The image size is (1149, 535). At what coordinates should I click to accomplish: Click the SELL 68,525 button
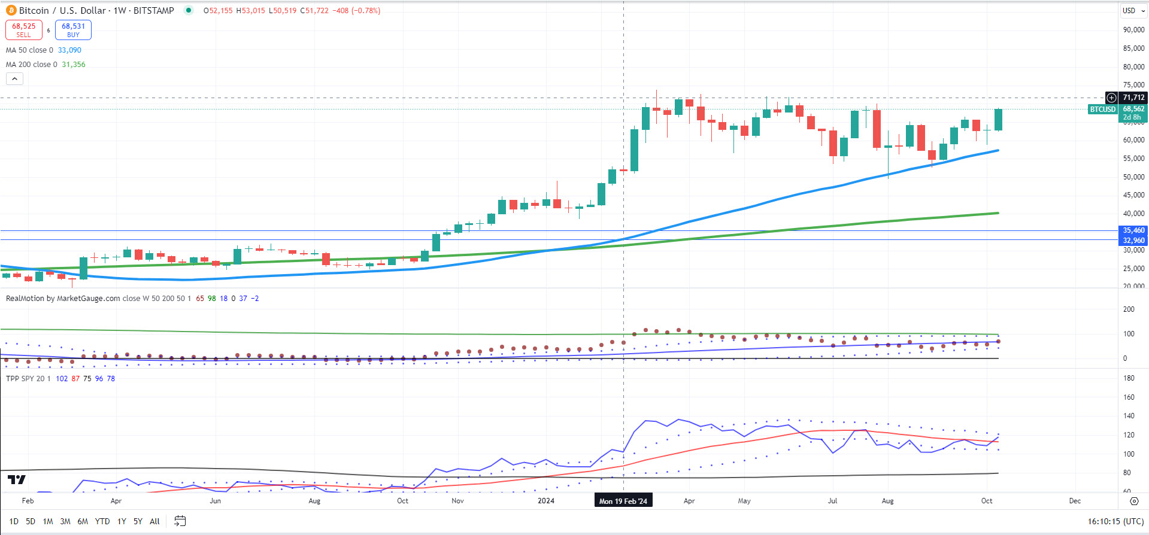pos(24,30)
